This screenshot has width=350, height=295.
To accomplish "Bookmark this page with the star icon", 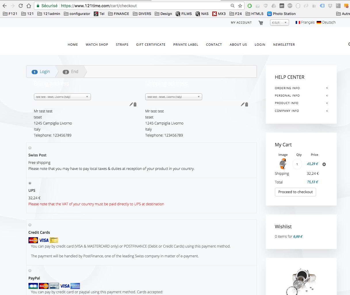I will click(240, 6).
